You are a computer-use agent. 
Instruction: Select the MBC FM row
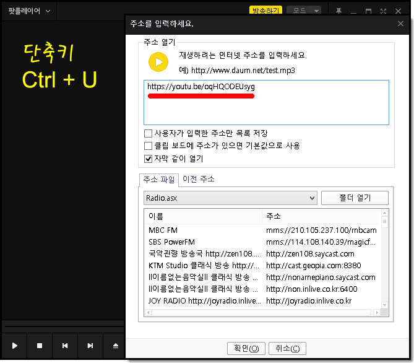point(263,230)
